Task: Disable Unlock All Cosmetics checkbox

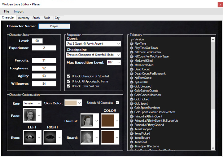Action: pos(117,102)
